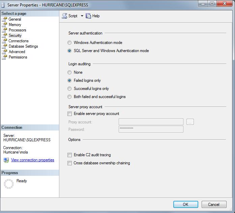
Task: Click the Processors page icon
Action: (4, 30)
